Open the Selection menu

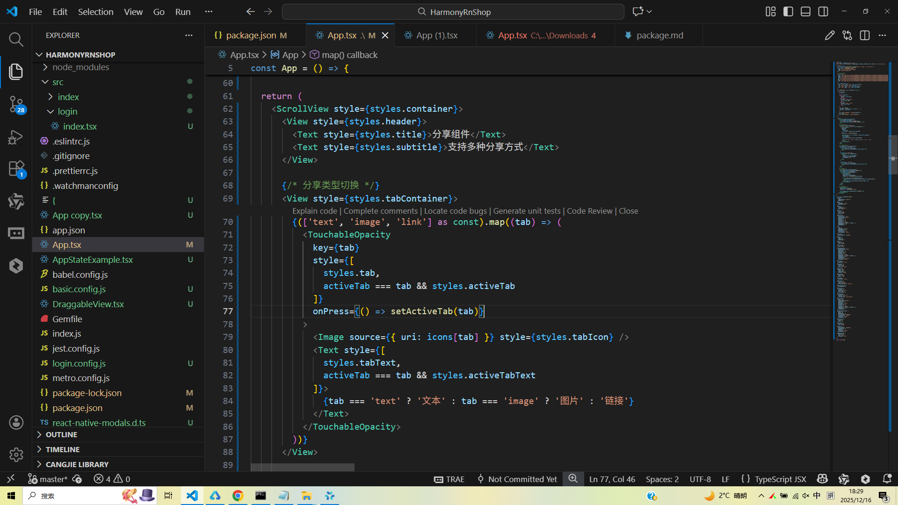[x=95, y=12]
